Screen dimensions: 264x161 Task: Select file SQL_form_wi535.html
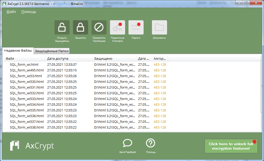[x=27, y=110]
